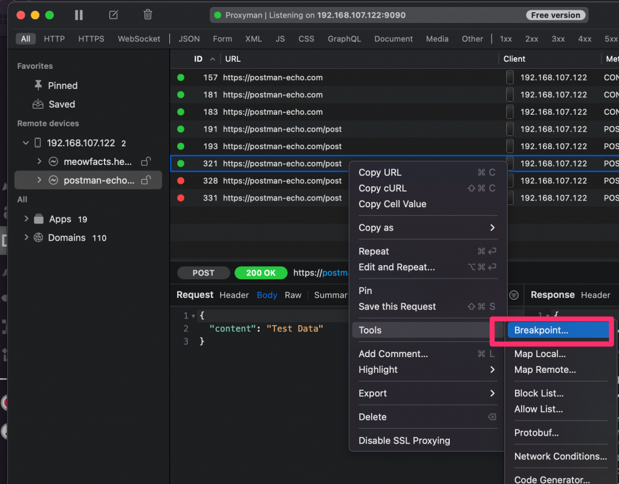
Task: Clear session with the trash icon
Action: (147, 15)
